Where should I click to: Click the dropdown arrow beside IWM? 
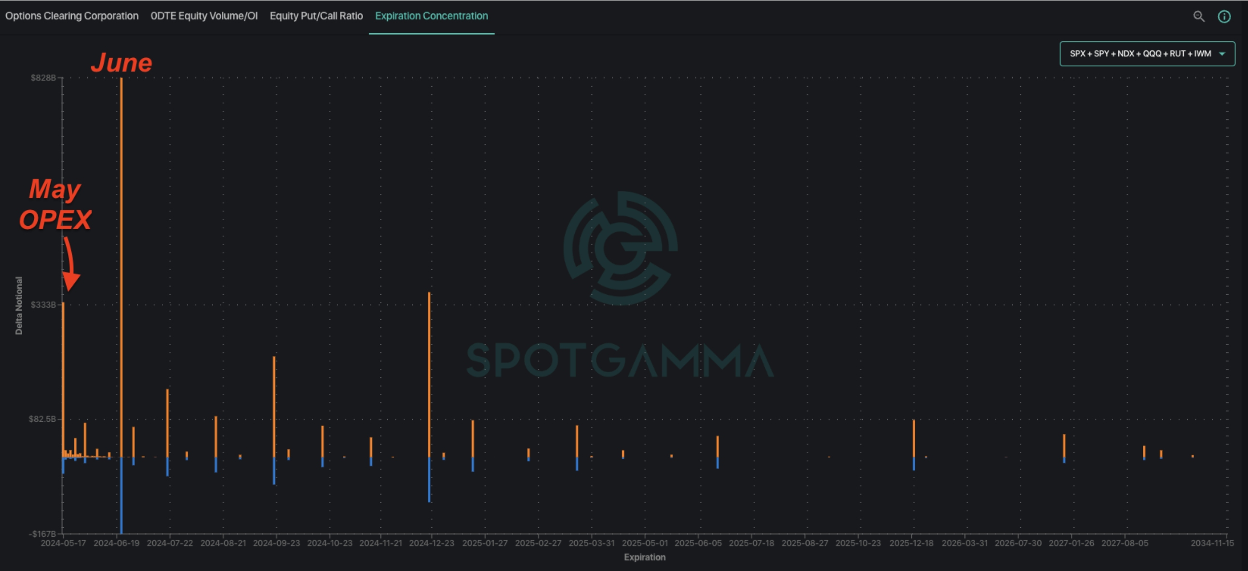(1222, 53)
